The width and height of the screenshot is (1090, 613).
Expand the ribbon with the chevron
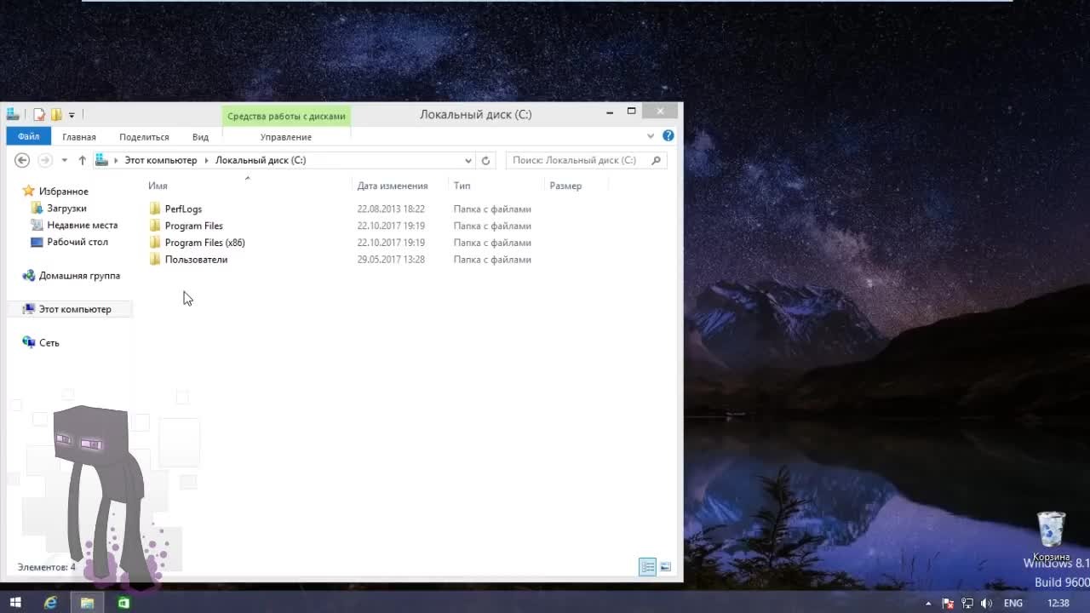pos(651,136)
